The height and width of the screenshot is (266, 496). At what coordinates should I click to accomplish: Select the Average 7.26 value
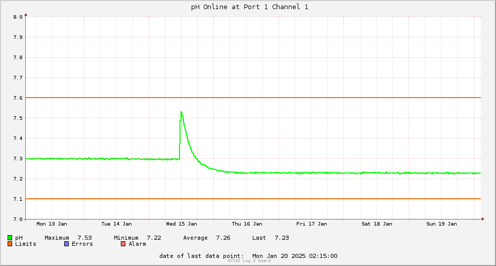coord(223,238)
